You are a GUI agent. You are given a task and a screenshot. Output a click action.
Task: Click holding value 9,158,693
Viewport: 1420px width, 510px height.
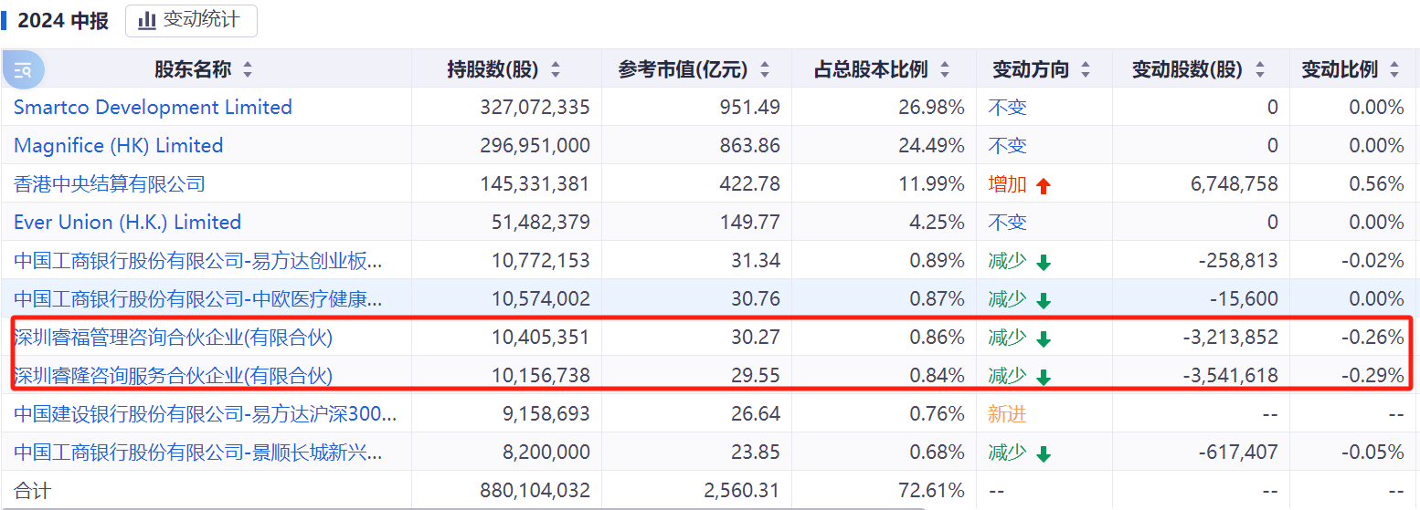point(546,413)
